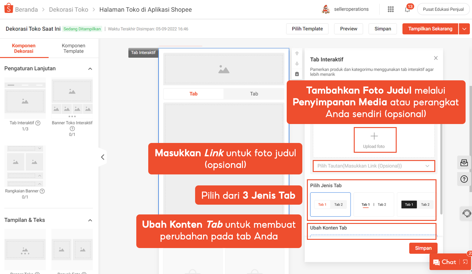Click the Shopee logo icon
Viewport: 472px width, 274px height.
pos(9,8)
